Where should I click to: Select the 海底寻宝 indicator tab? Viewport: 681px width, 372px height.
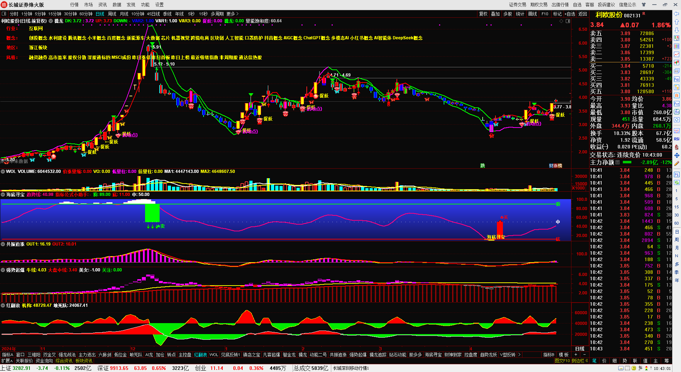[433, 355]
